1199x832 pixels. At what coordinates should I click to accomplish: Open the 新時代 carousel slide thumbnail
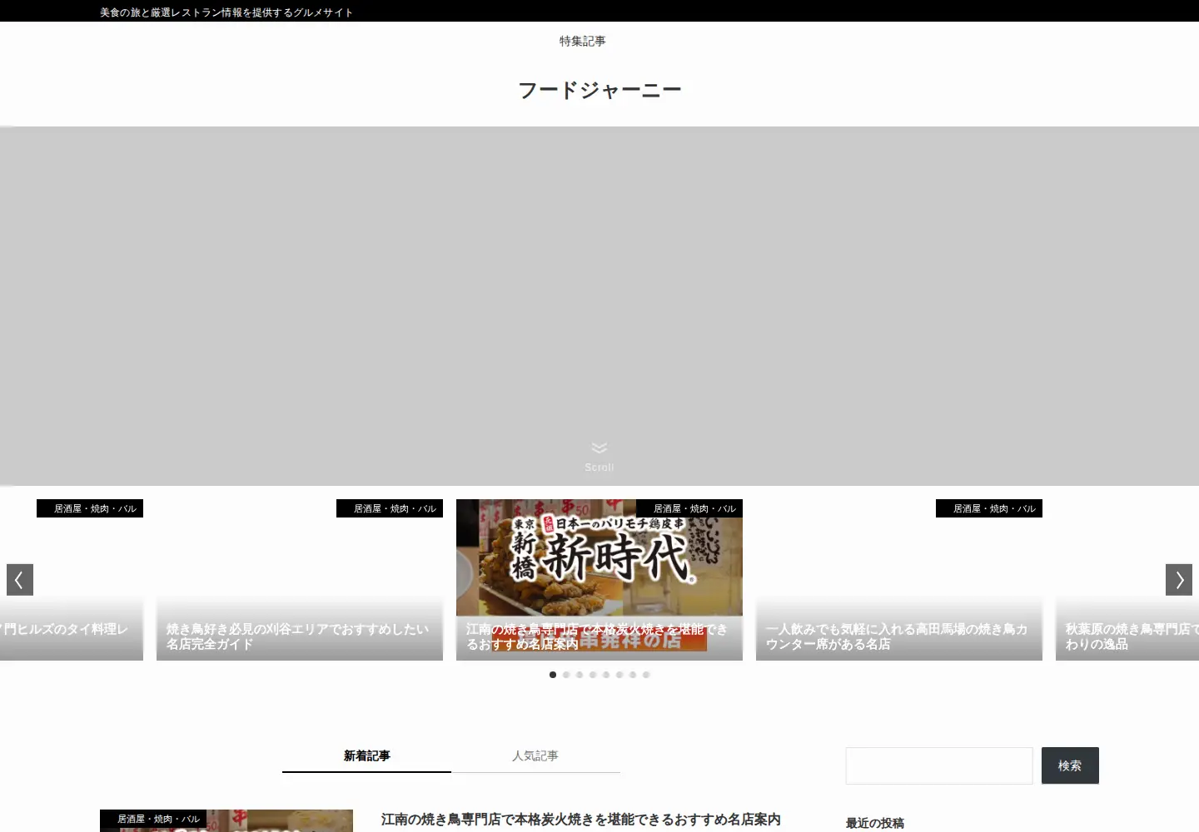pyautogui.click(x=599, y=580)
